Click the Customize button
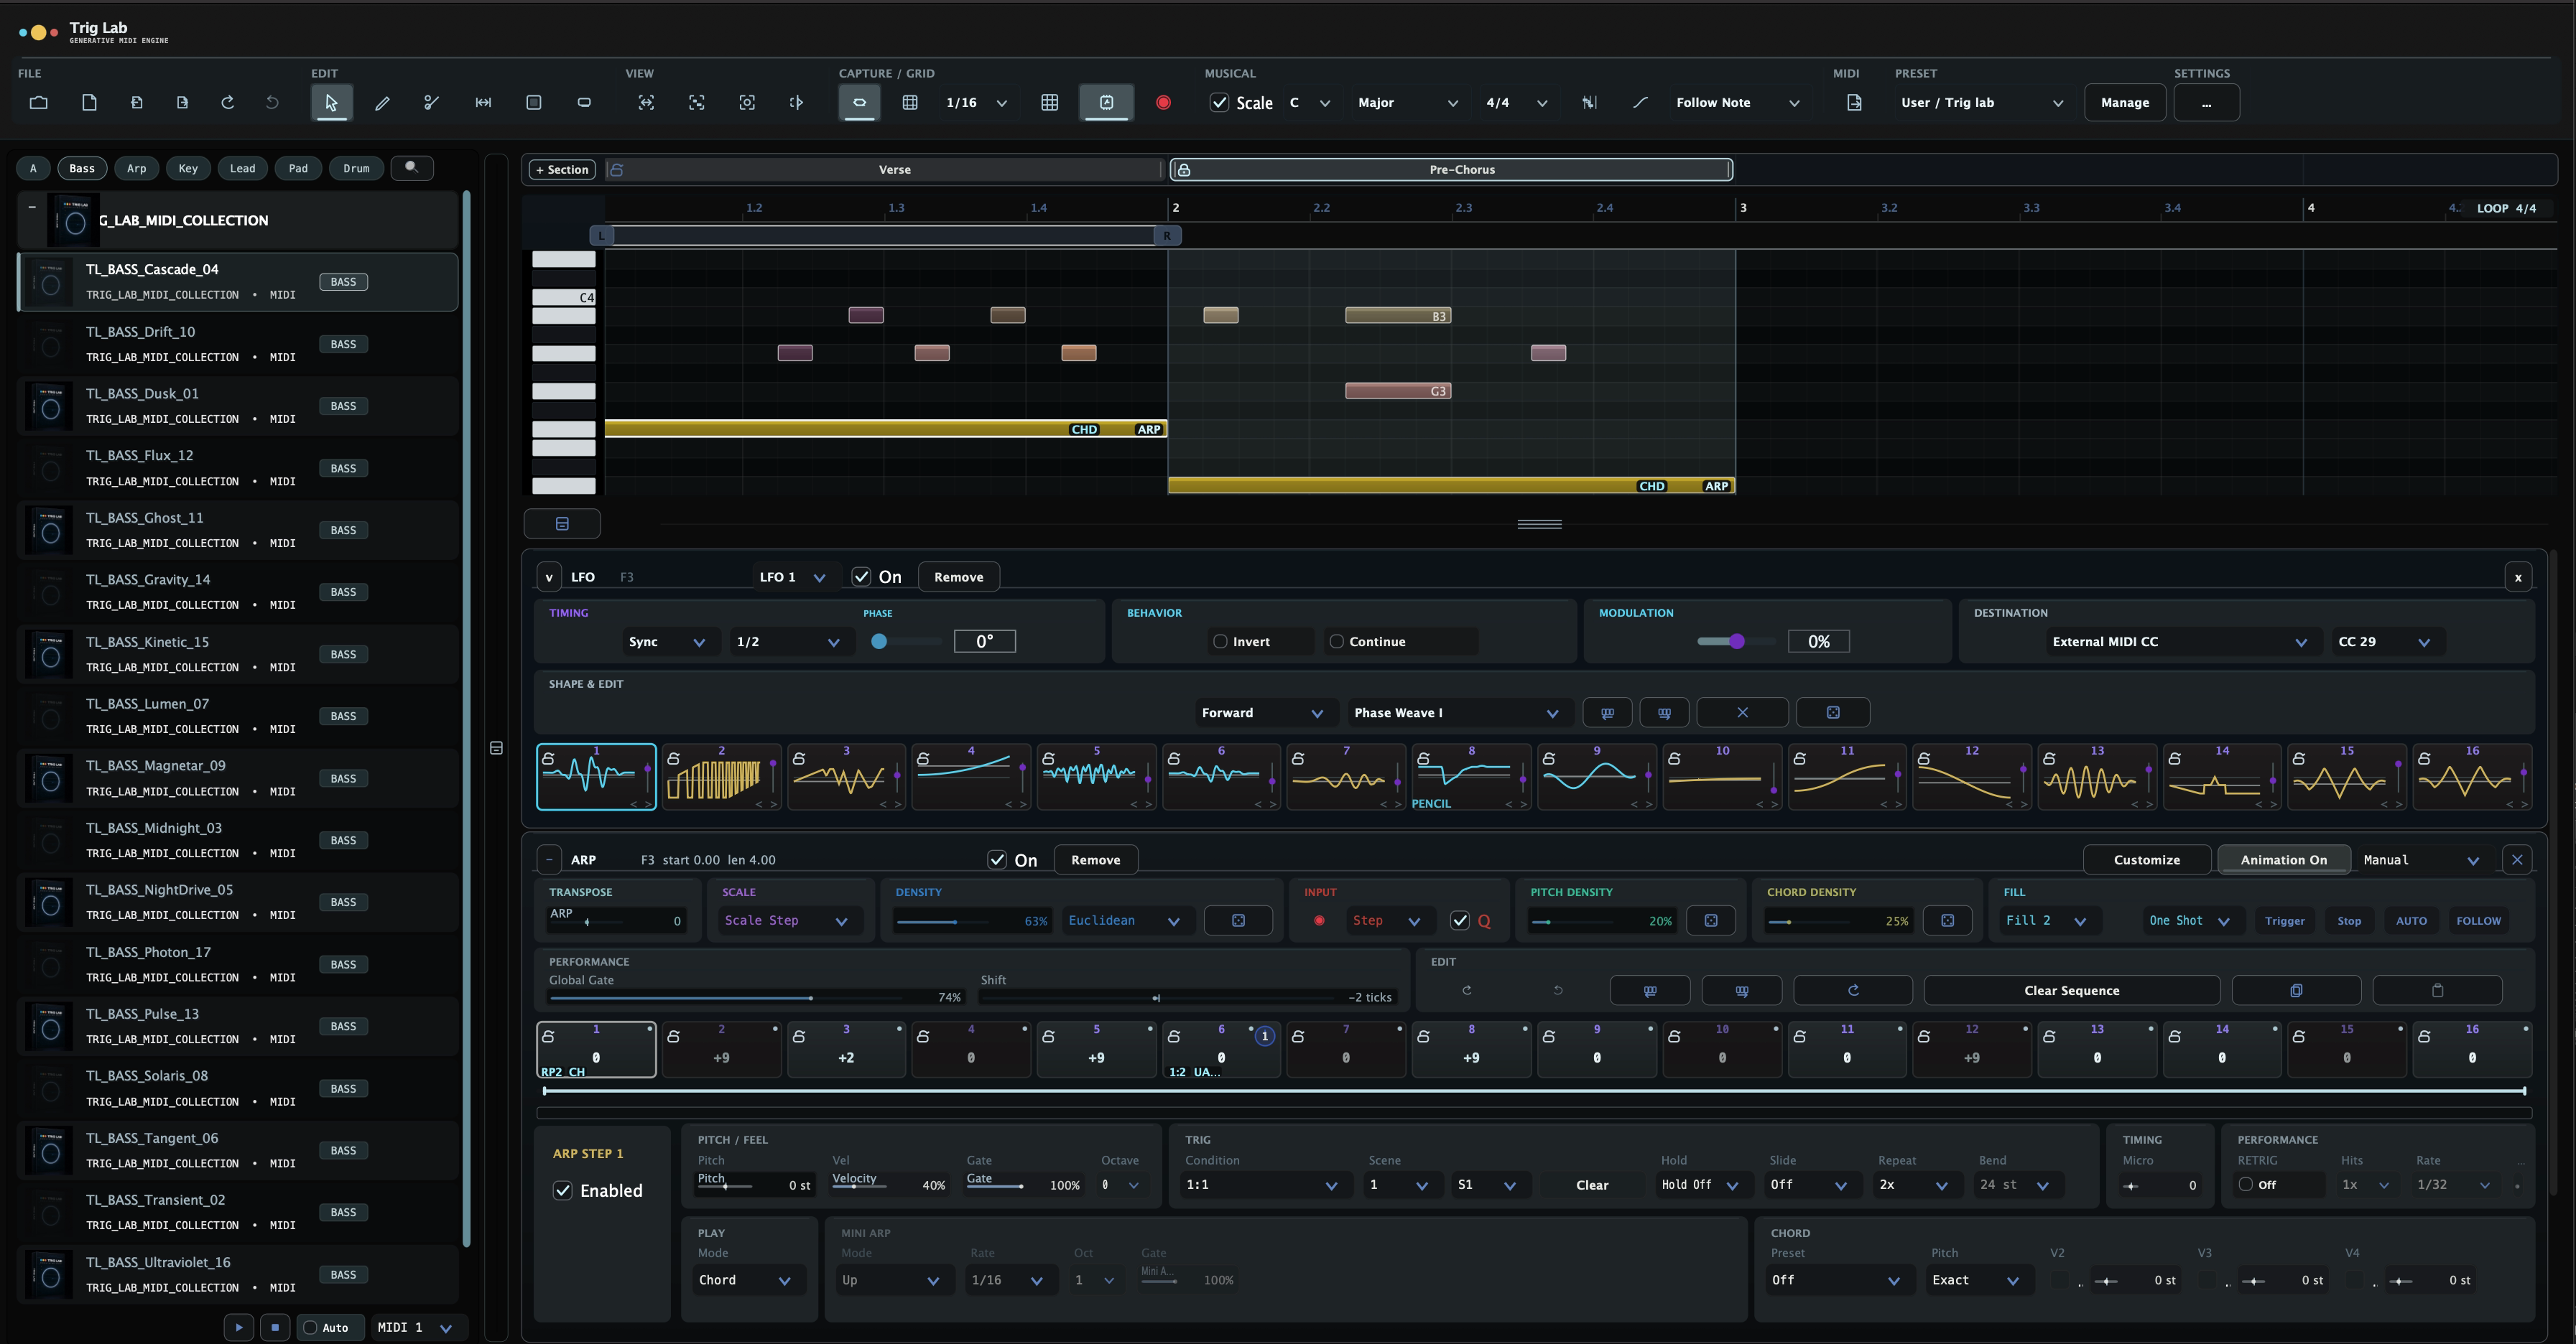The height and width of the screenshot is (1344, 2576). 2146,859
